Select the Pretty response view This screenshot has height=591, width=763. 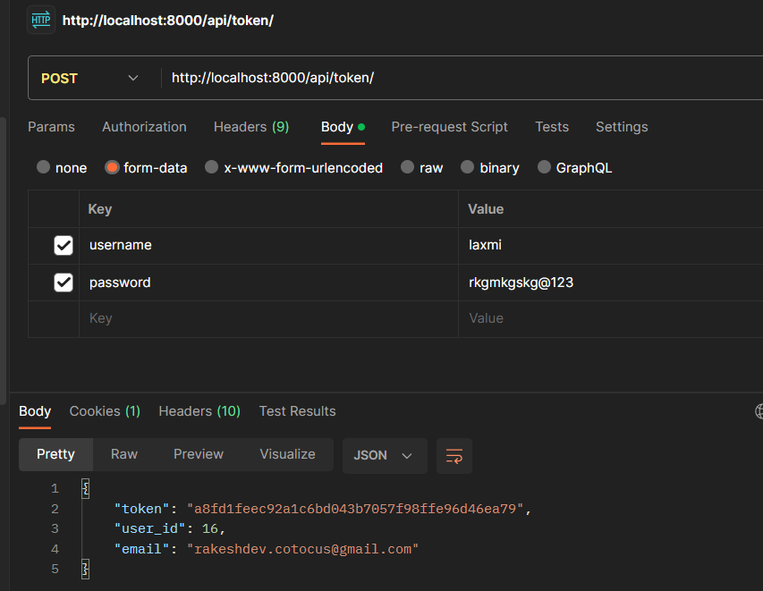pyautogui.click(x=56, y=454)
